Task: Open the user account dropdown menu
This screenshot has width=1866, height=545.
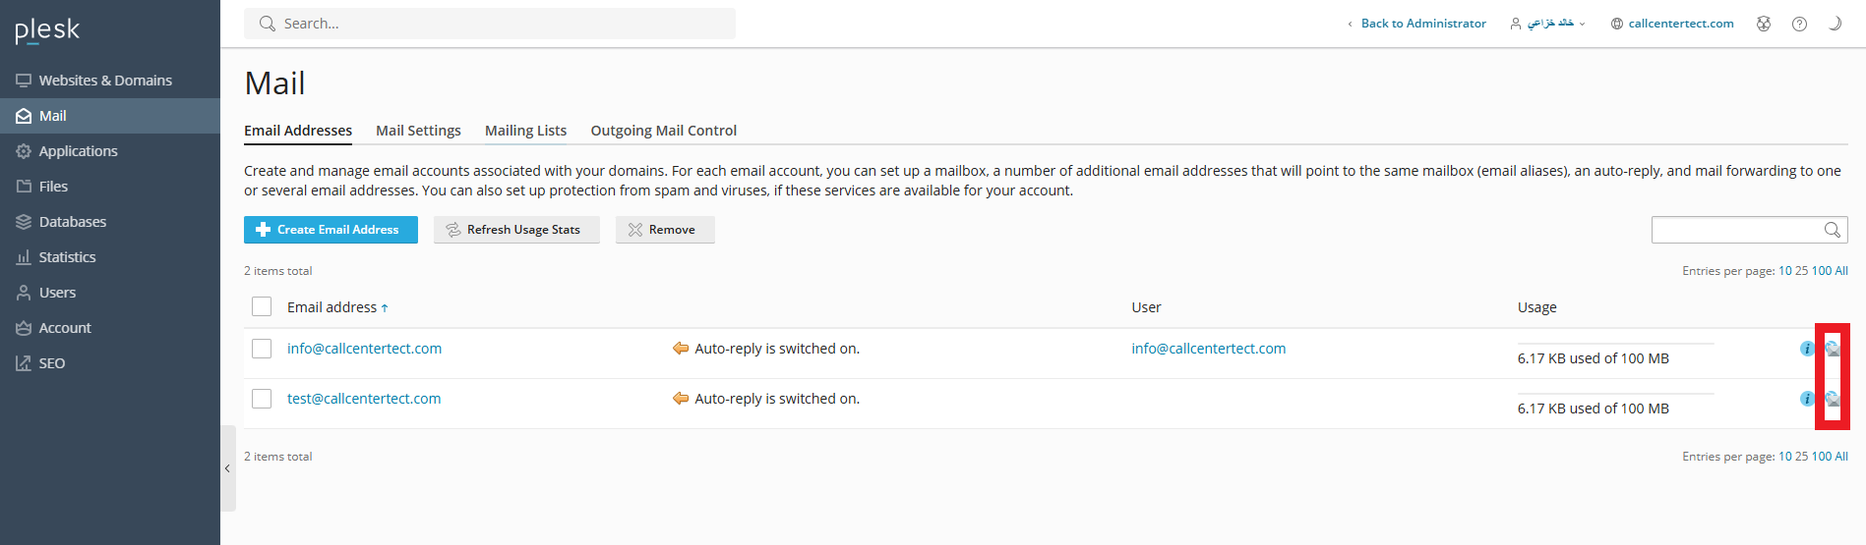Action: click(1548, 24)
